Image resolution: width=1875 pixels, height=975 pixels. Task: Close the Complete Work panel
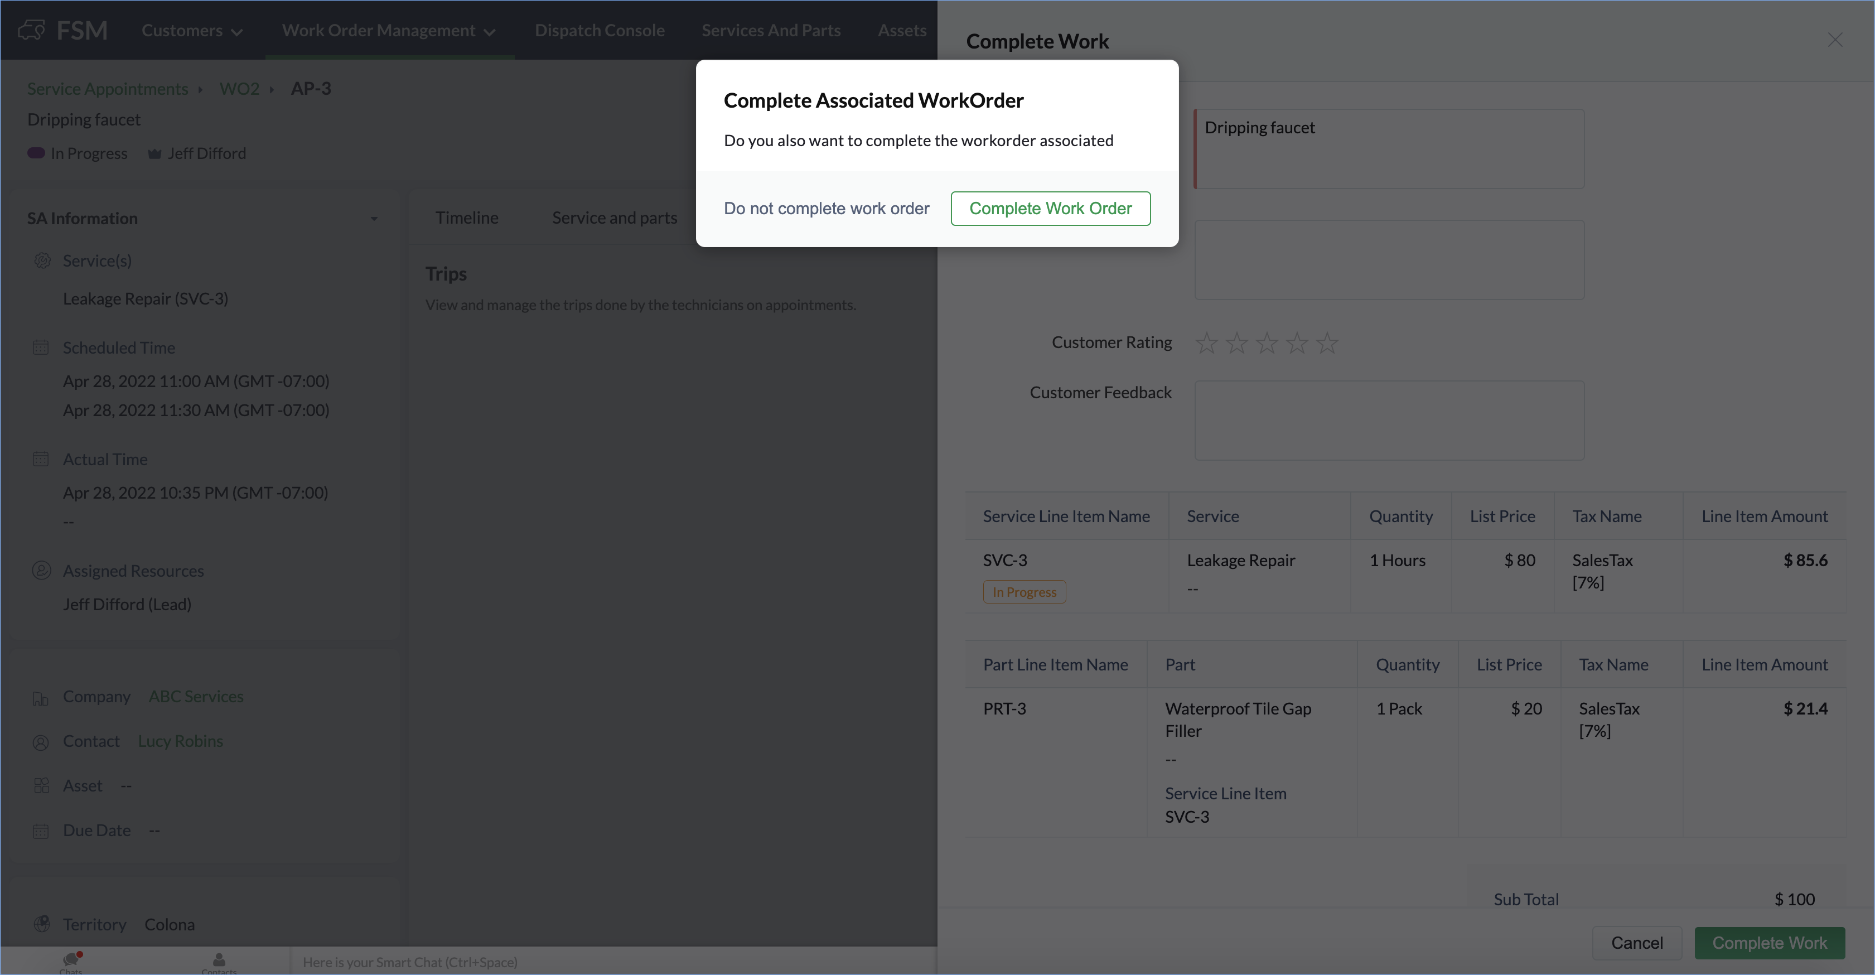(1834, 40)
